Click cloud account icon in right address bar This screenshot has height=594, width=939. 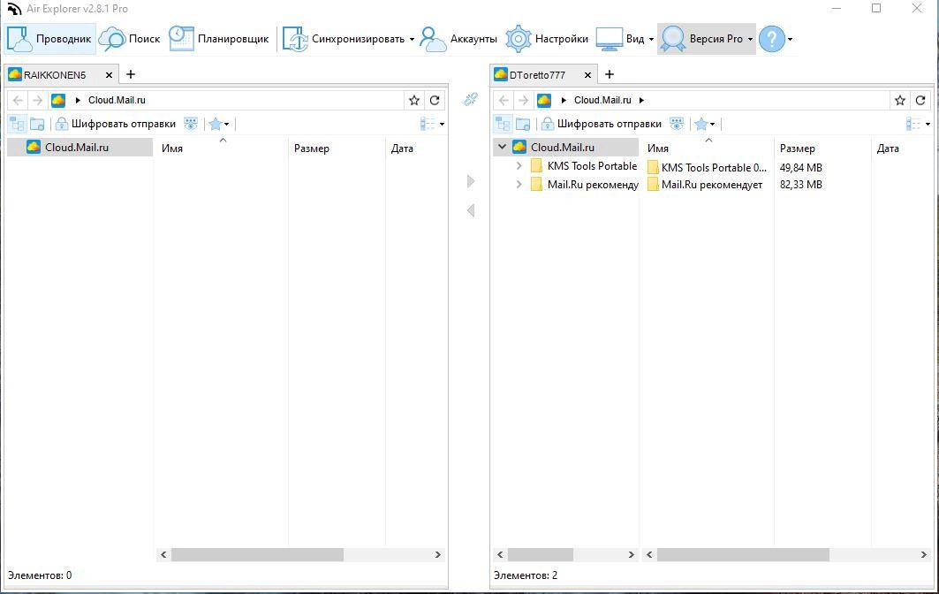(544, 100)
